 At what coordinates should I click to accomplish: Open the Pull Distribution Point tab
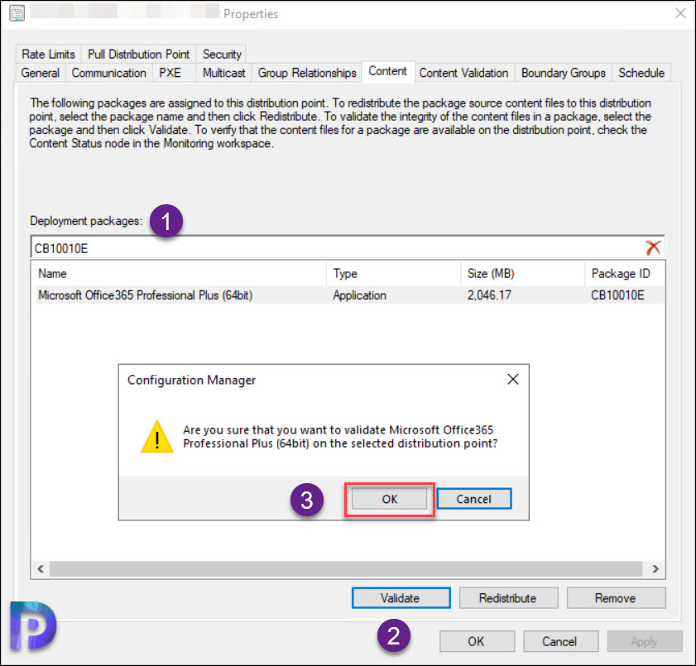(138, 54)
